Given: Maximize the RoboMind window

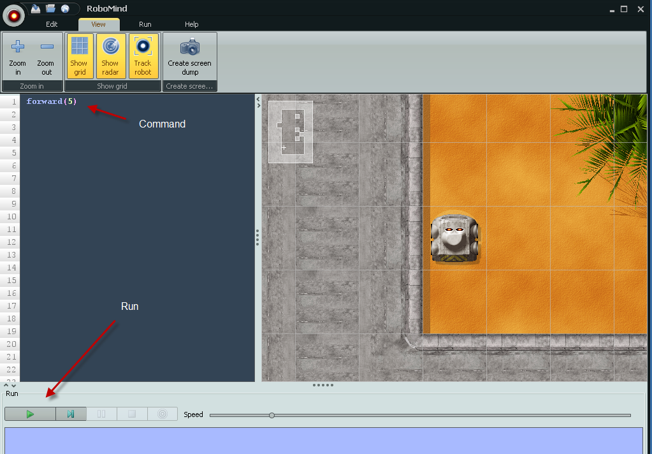Looking at the screenshot, I should click(x=624, y=9).
